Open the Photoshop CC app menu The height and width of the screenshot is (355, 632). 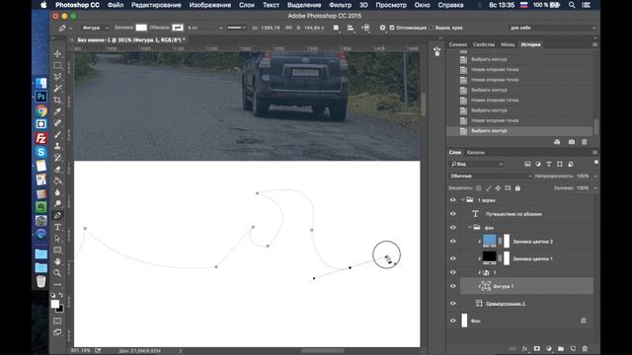point(77,5)
